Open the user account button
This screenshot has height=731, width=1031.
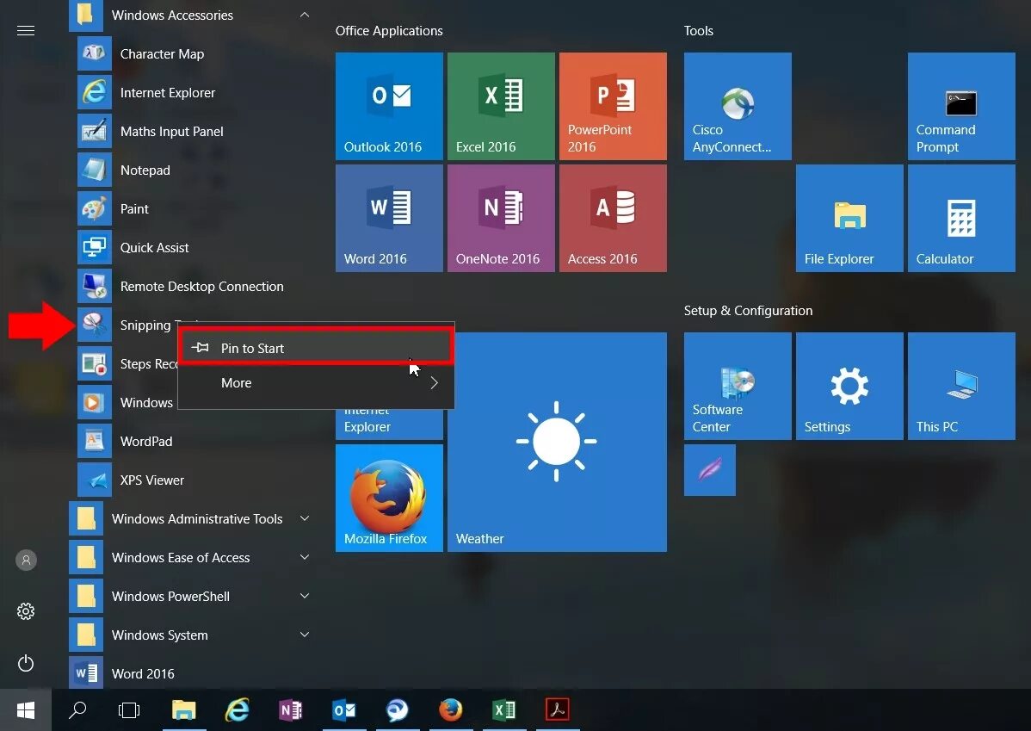click(26, 560)
